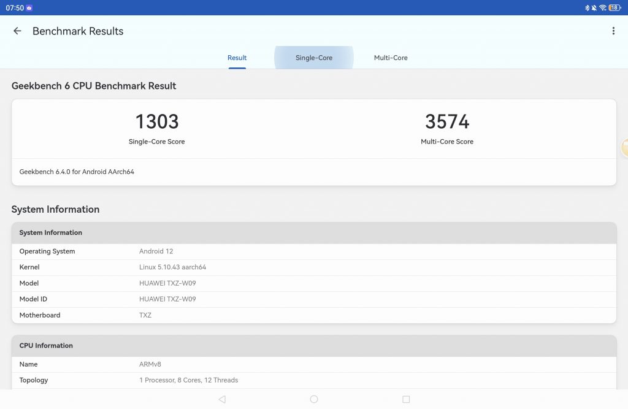The width and height of the screenshot is (628, 409).
Task: Open the three-dot overflow menu
Action: tap(613, 31)
